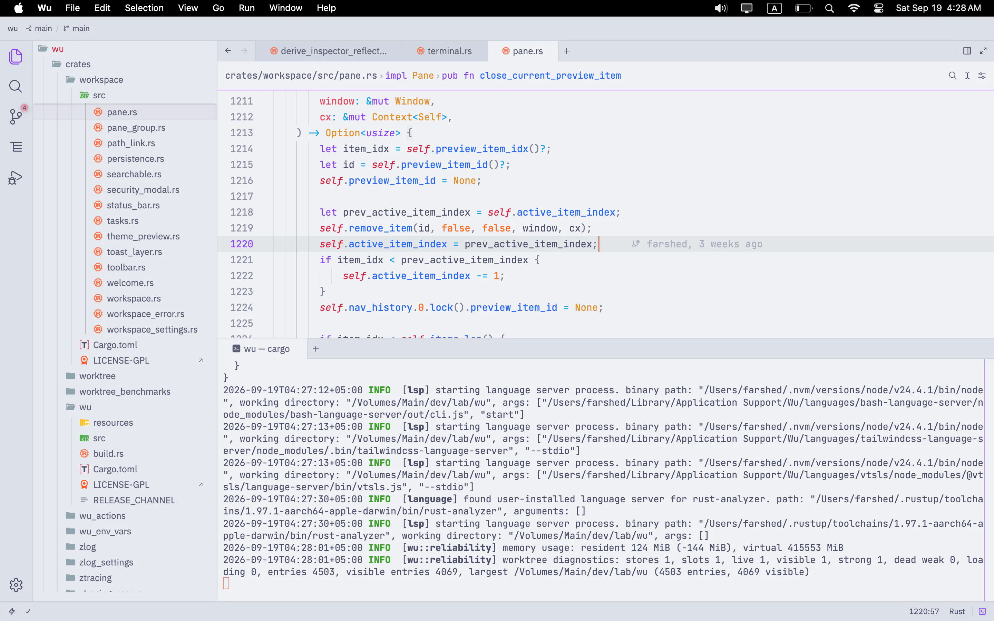
Task: Open the Debugger panel icon
Action: [16, 177]
